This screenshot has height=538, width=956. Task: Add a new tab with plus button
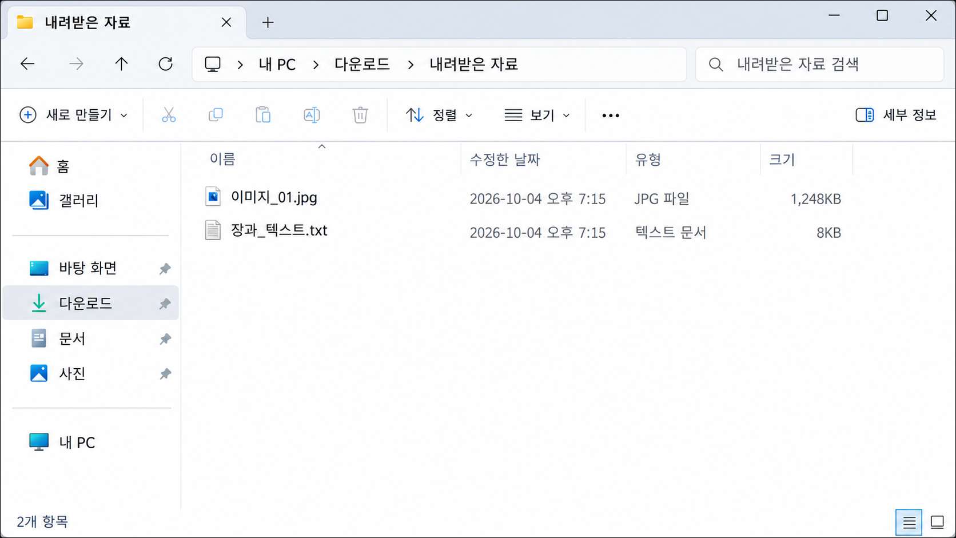pos(268,22)
